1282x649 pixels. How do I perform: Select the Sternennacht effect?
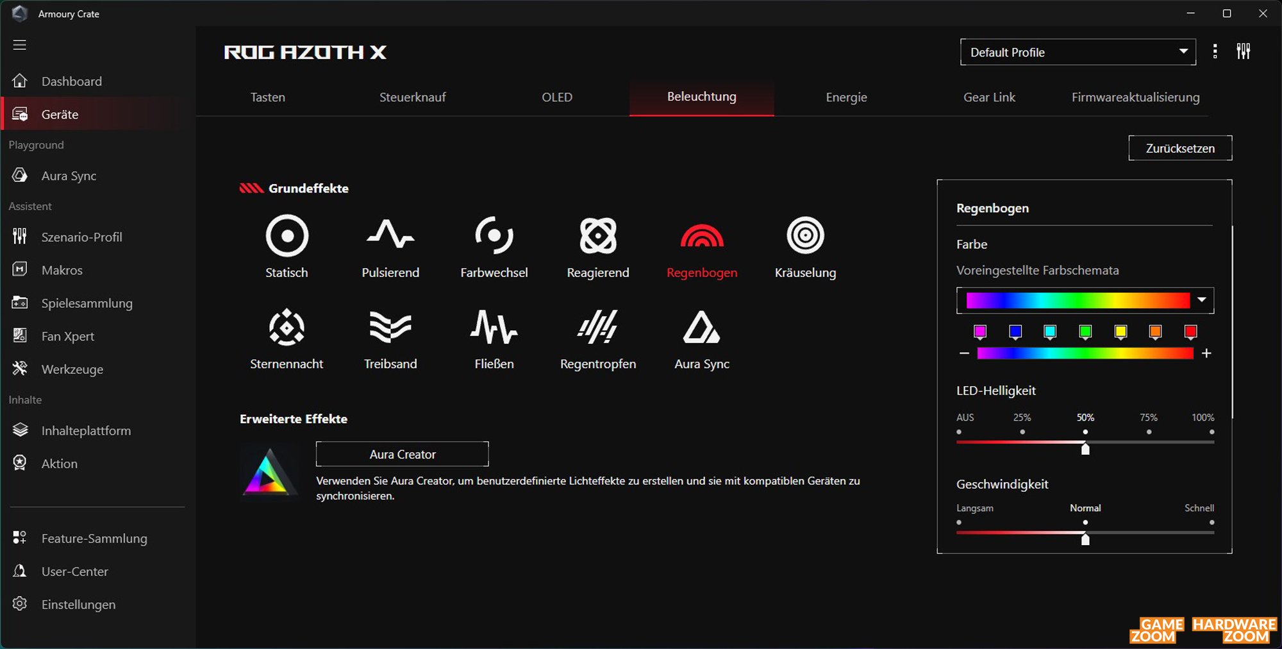click(287, 328)
